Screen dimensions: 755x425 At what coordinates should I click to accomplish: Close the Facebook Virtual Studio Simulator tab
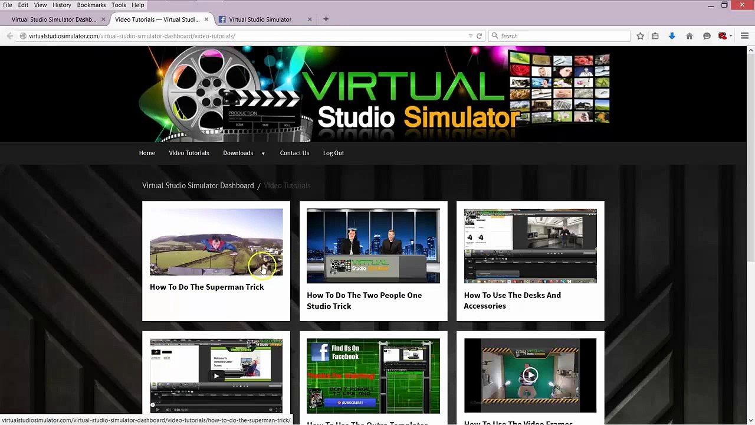[310, 19]
